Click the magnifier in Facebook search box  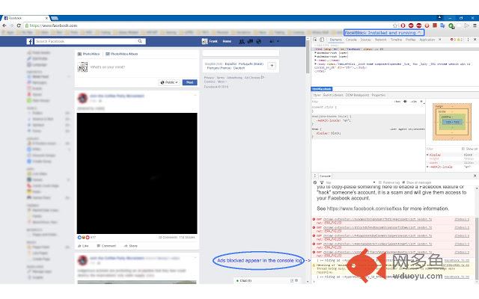click(140, 41)
